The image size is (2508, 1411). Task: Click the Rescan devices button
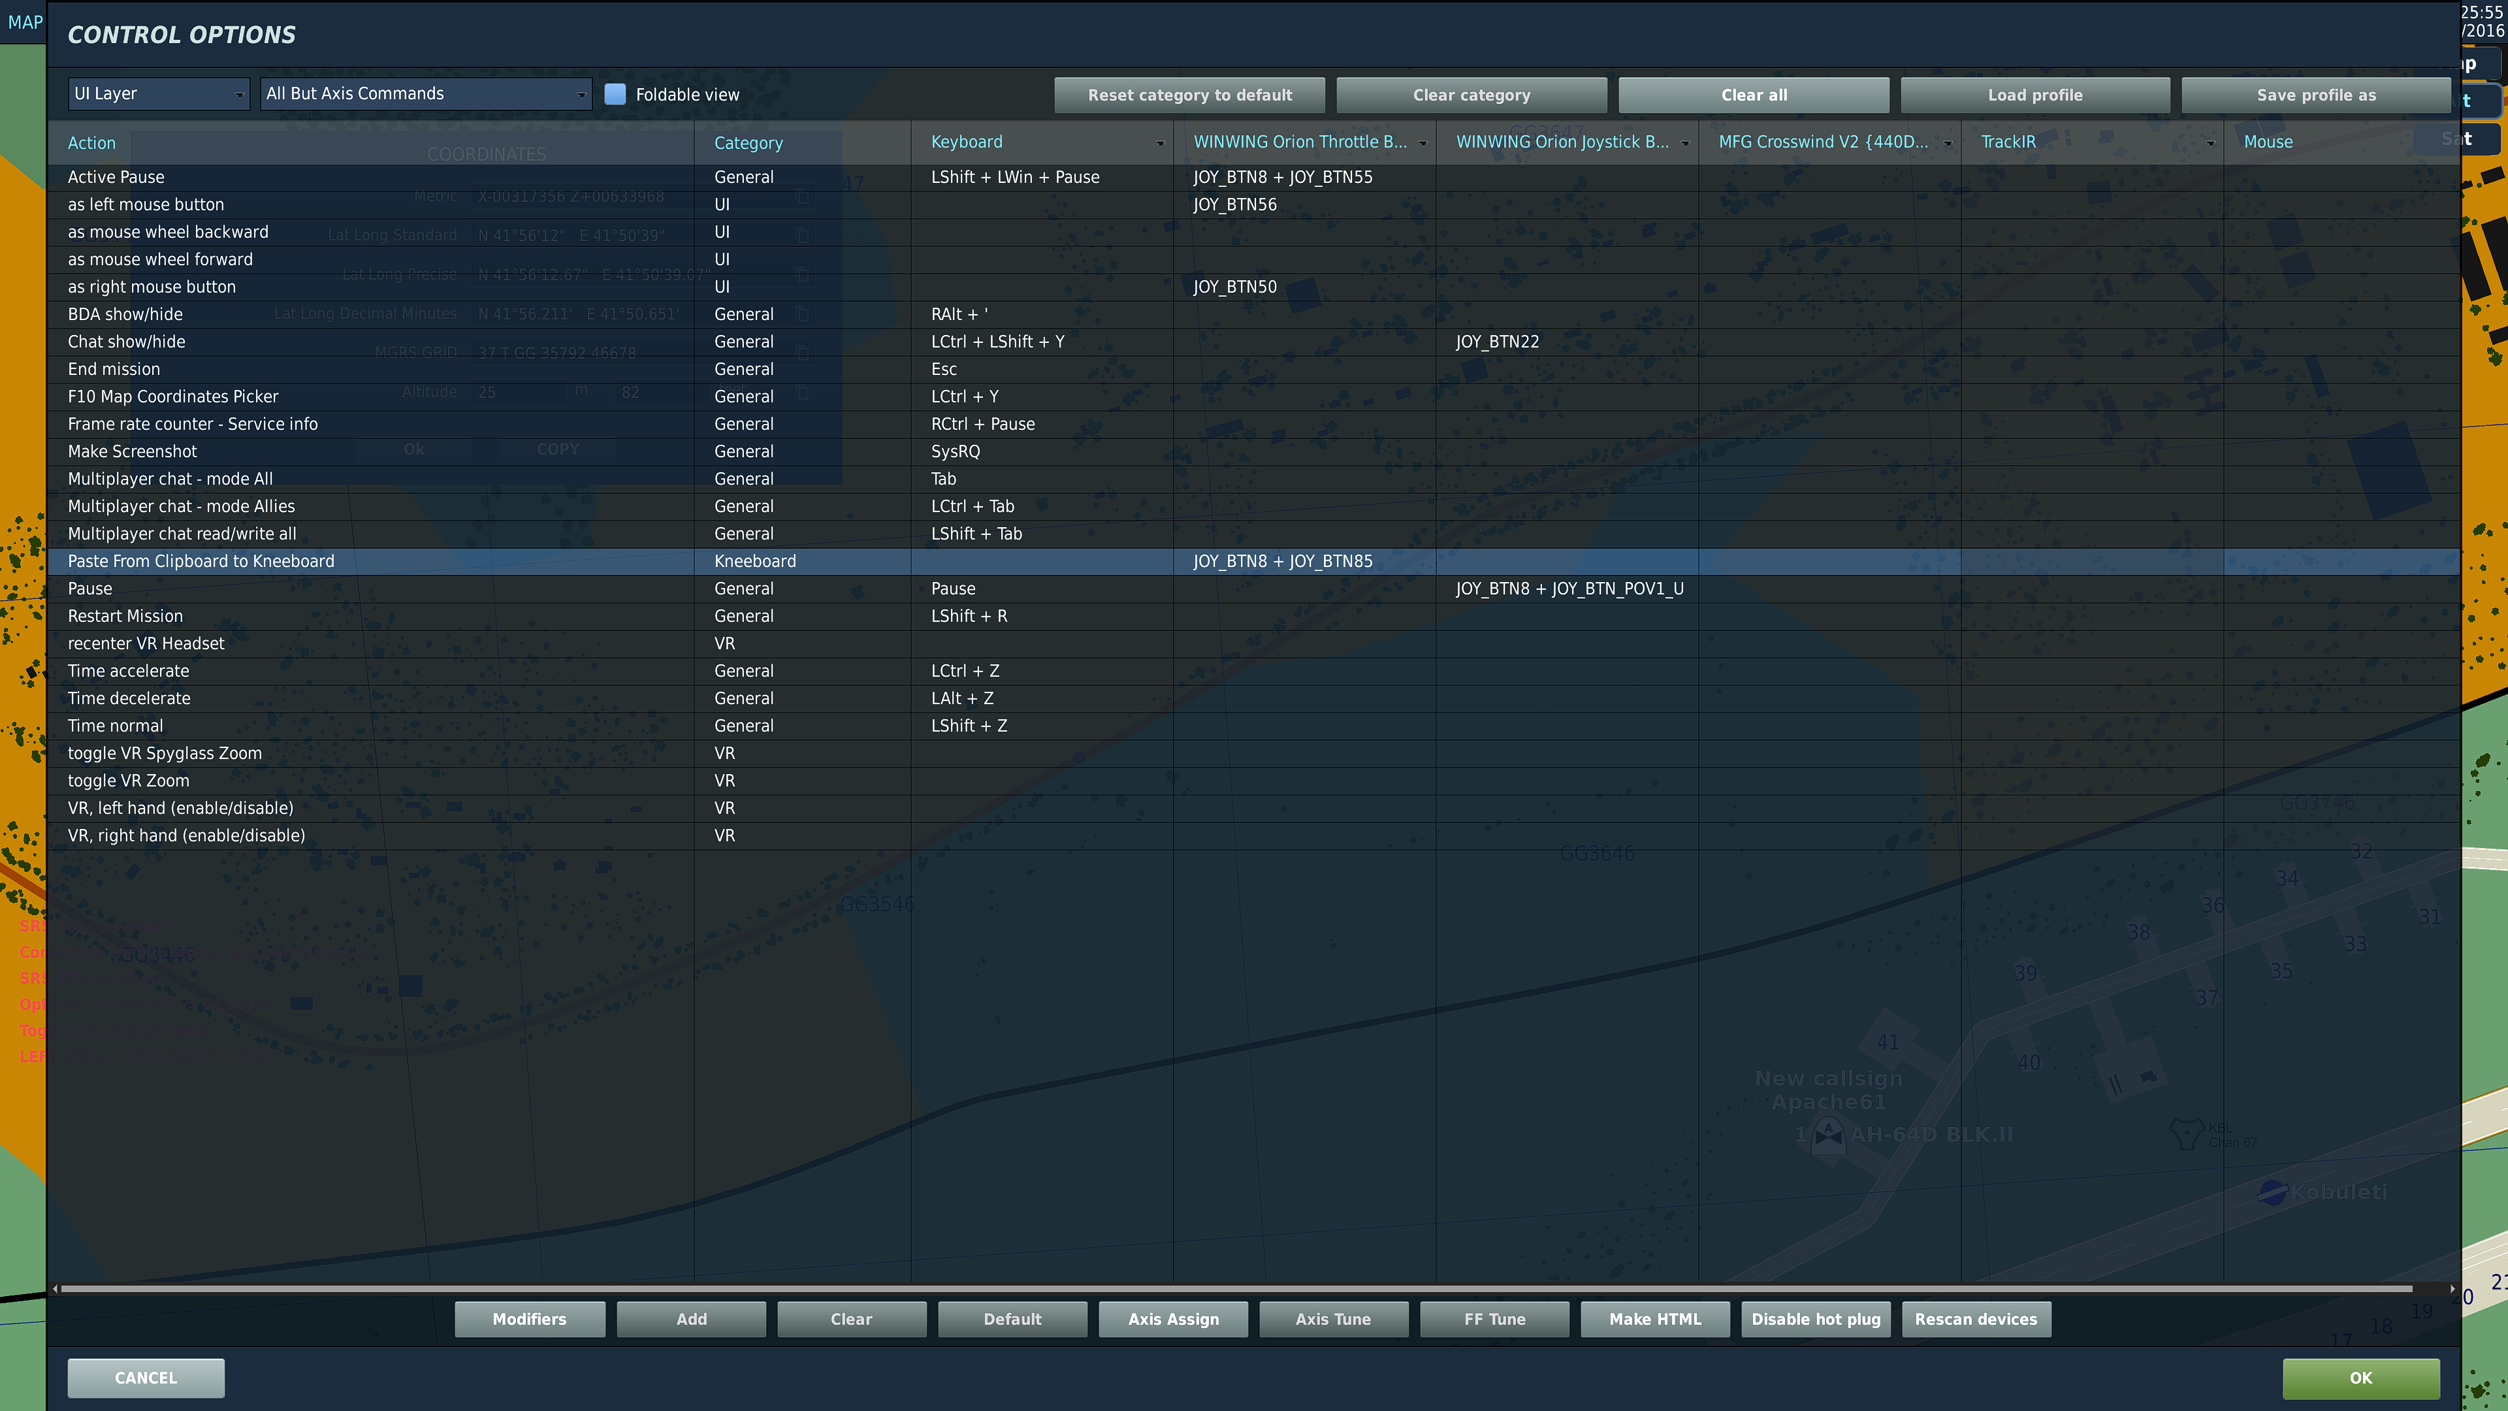1976,1320
